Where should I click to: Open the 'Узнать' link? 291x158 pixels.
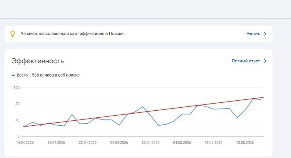(x=253, y=34)
